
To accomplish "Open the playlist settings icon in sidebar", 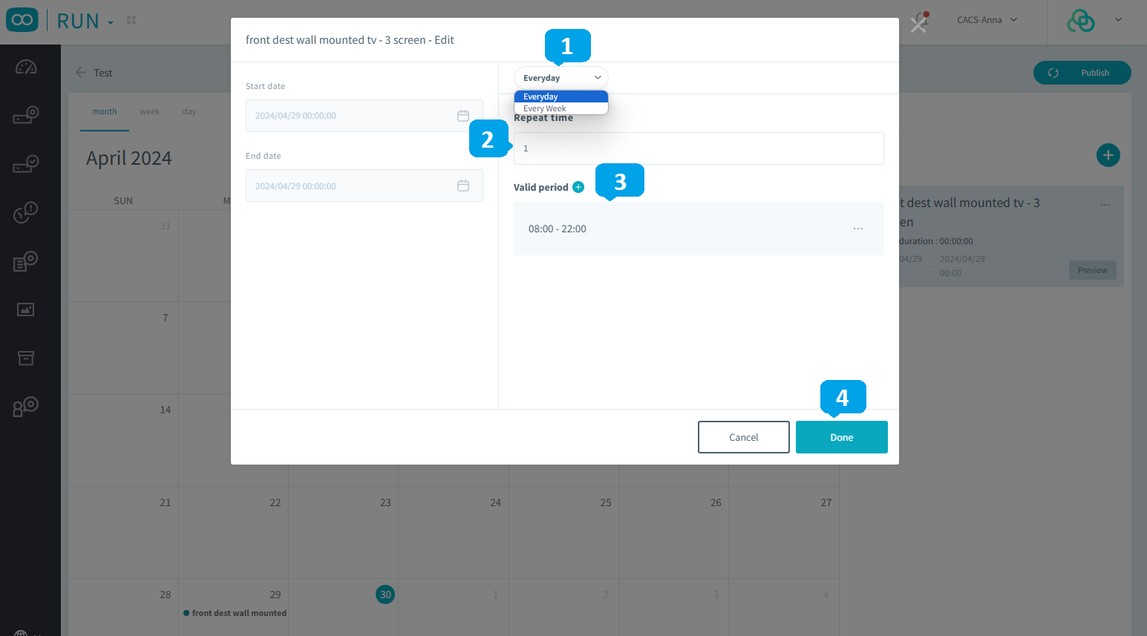I will click(x=26, y=261).
